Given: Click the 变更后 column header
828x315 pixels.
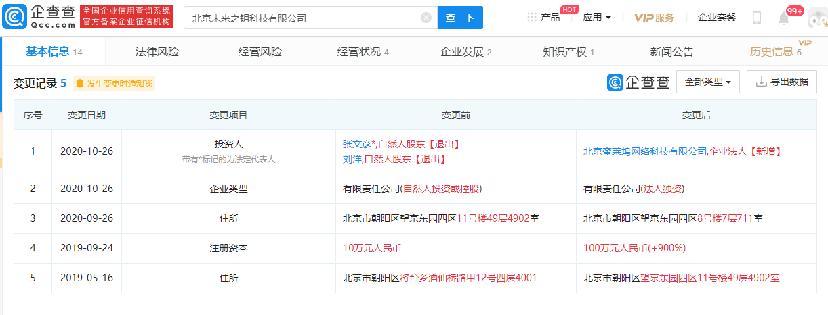Looking at the screenshot, I should pos(697,115).
